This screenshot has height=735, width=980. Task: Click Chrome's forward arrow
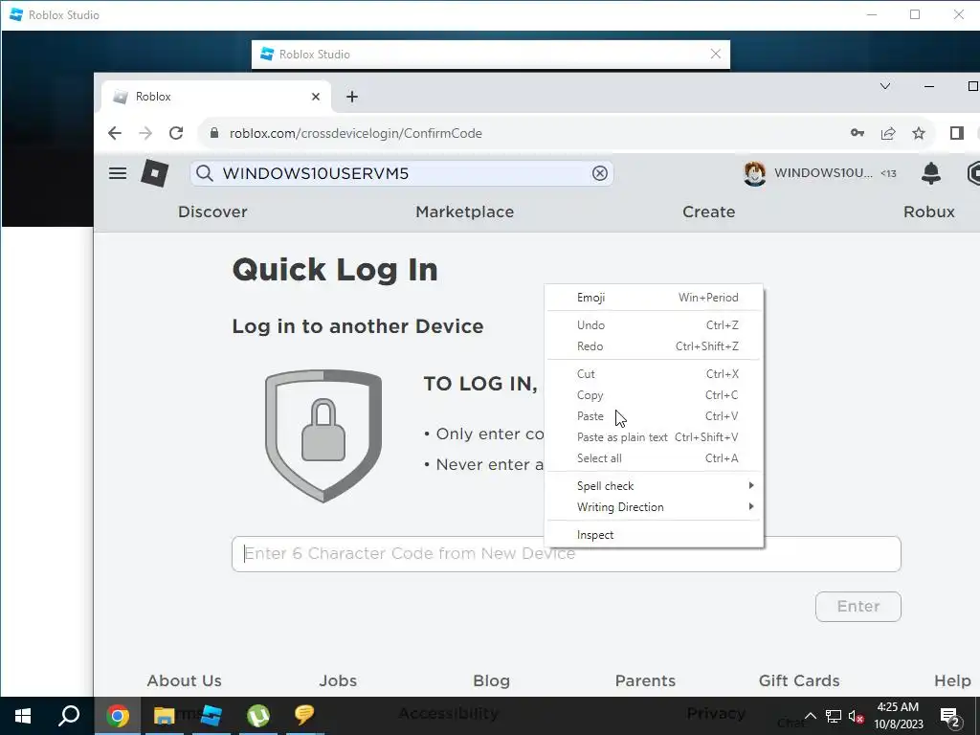[x=145, y=133]
